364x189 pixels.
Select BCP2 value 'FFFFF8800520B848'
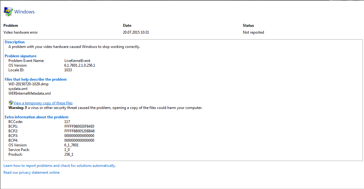79,131
